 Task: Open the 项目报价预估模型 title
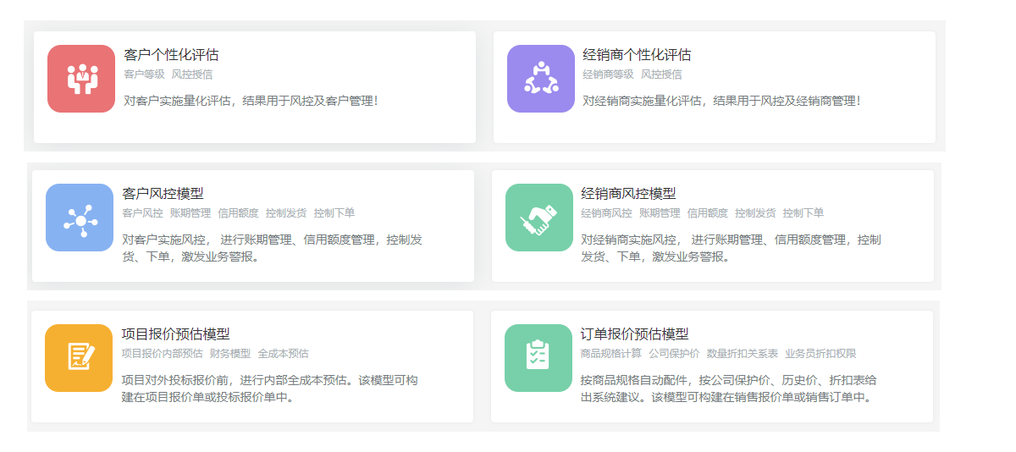176,334
